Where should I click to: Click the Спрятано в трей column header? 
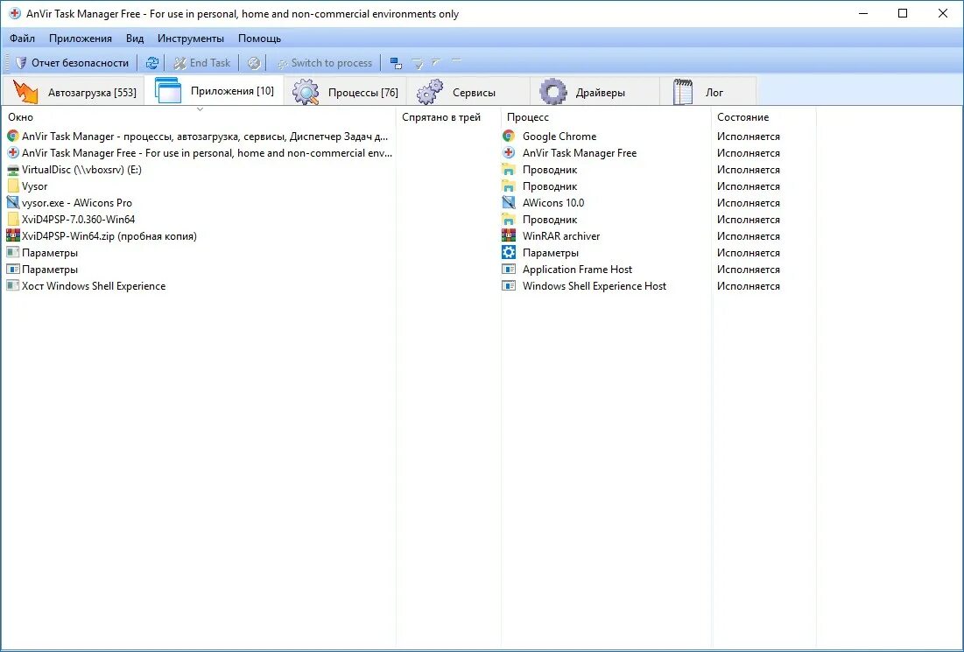pyautogui.click(x=449, y=116)
